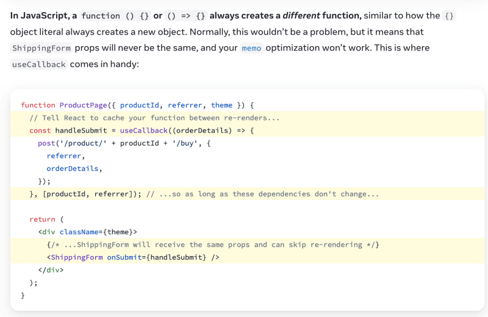This screenshot has height=317, width=488.
Task: Click the 'ShippingForm will receive the same props' comment
Action: (x=213, y=245)
